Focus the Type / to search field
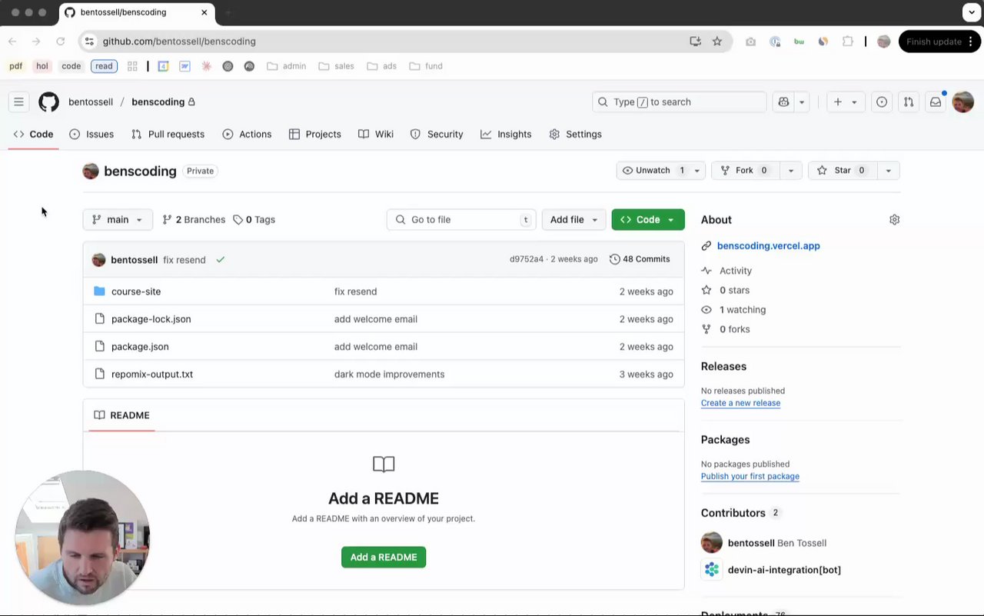984x616 pixels. pyautogui.click(x=680, y=102)
